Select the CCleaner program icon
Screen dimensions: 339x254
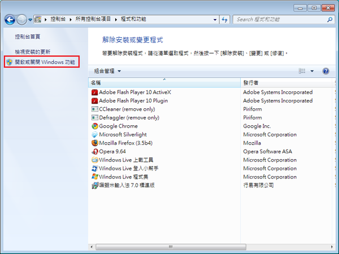pyautogui.click(x=94, y=110)
